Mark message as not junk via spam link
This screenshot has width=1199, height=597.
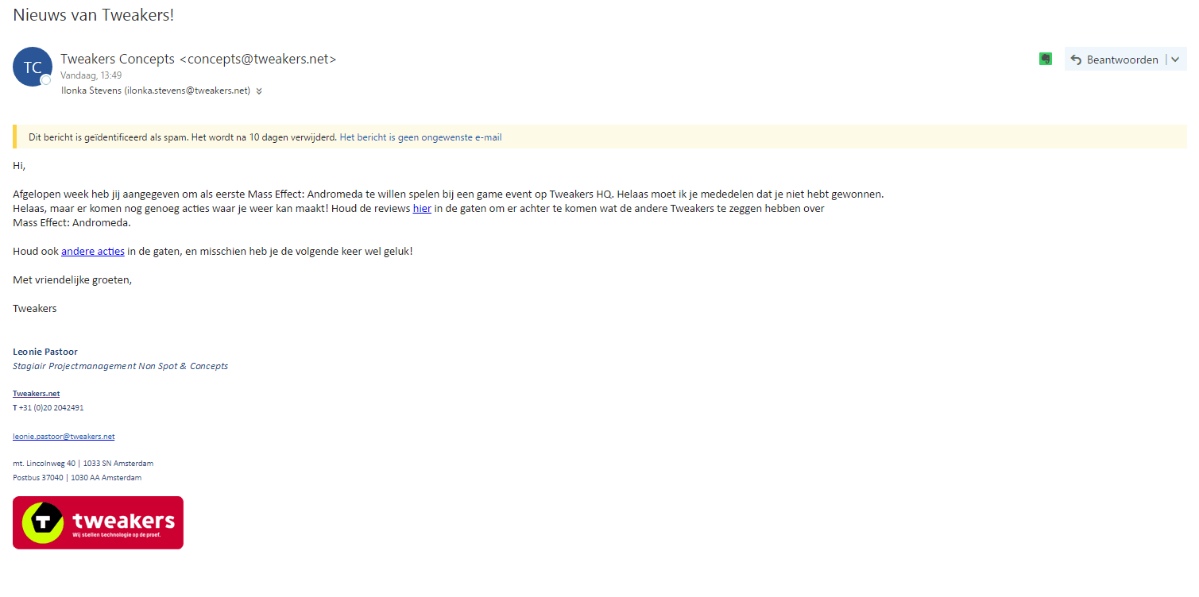(x=420, y=137)
